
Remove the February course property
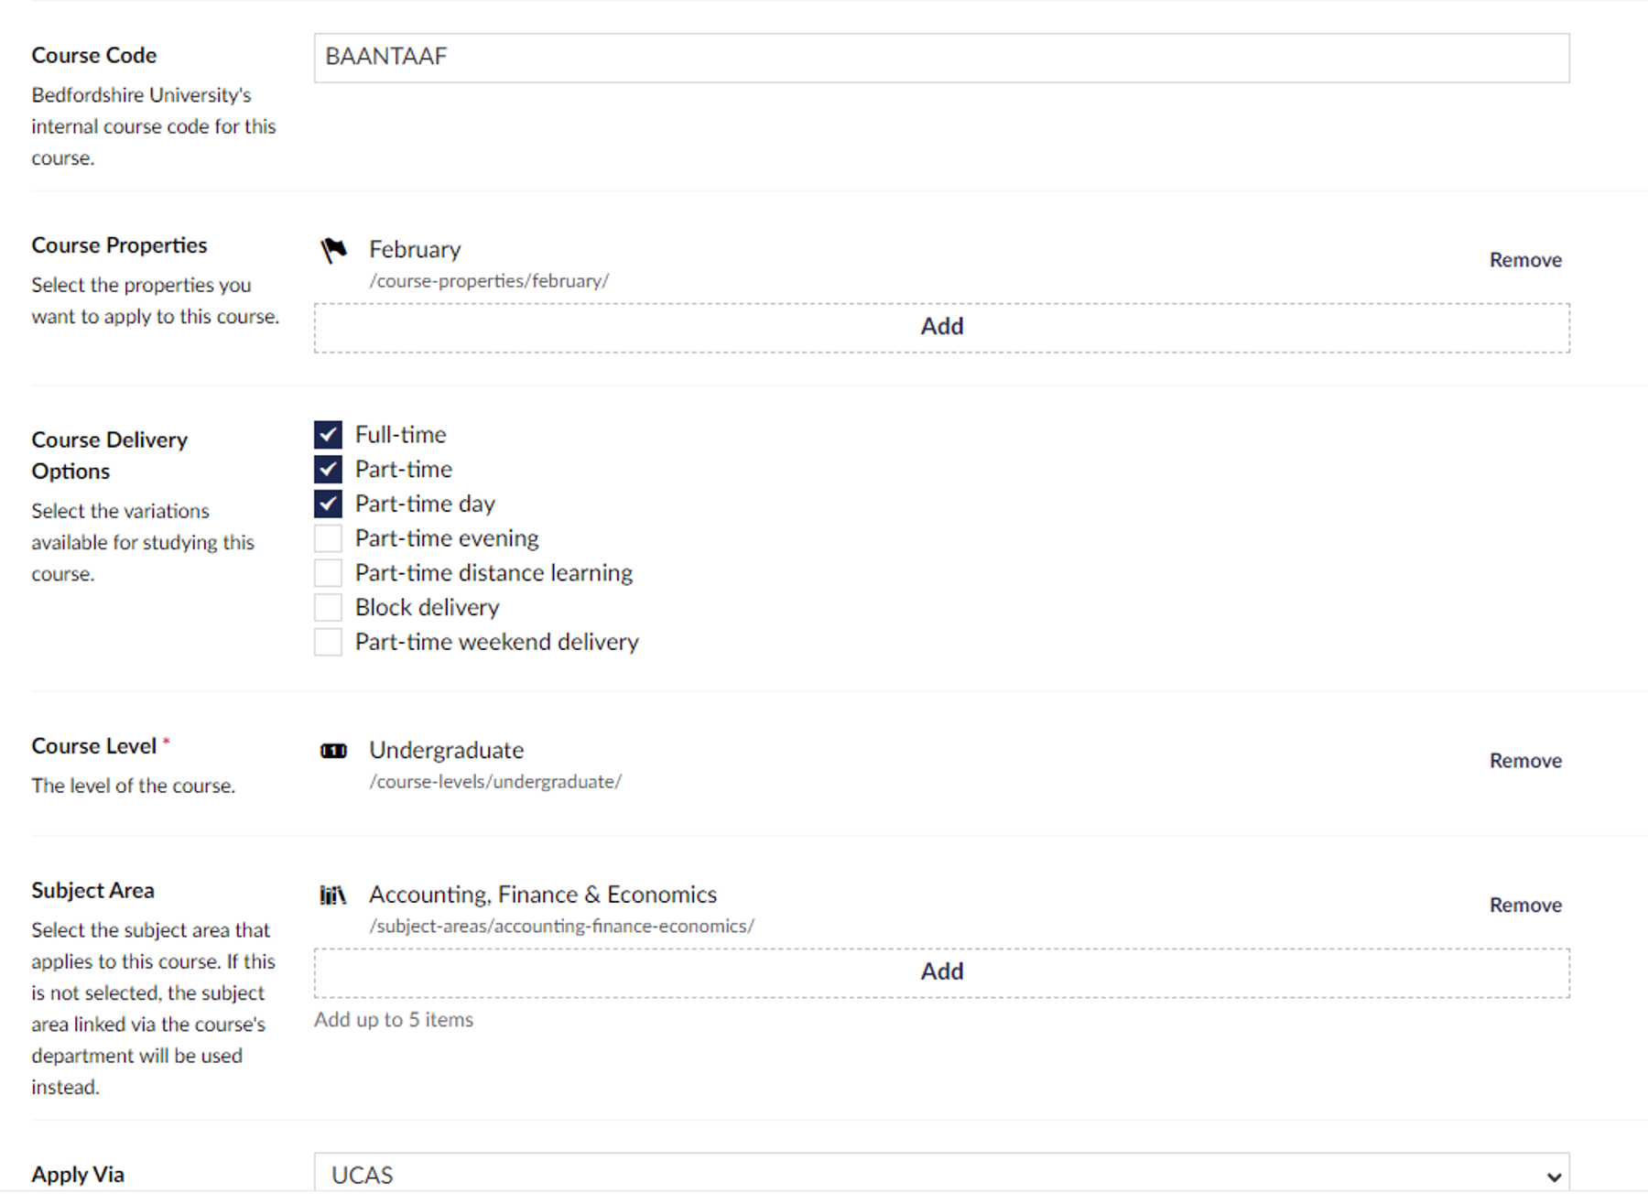click(1524, 259)
